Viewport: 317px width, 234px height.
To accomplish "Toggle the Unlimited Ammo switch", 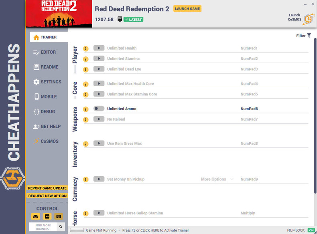I will click(x=99, y=109).
